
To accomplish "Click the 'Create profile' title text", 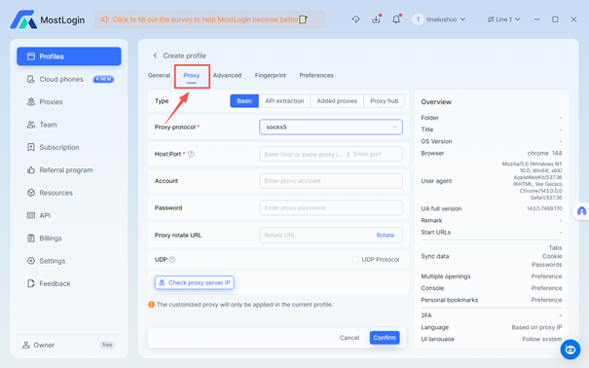I will (x=184, y=55).
